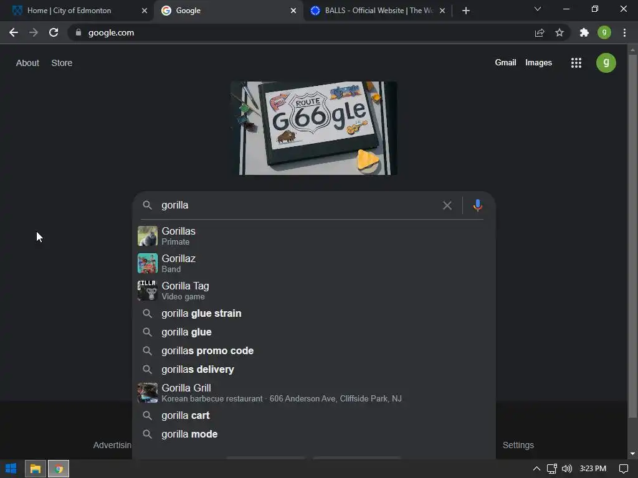Close the City of Edmonton tab
The width and height of the screenshot is (638, 478).
pos(145,11)
